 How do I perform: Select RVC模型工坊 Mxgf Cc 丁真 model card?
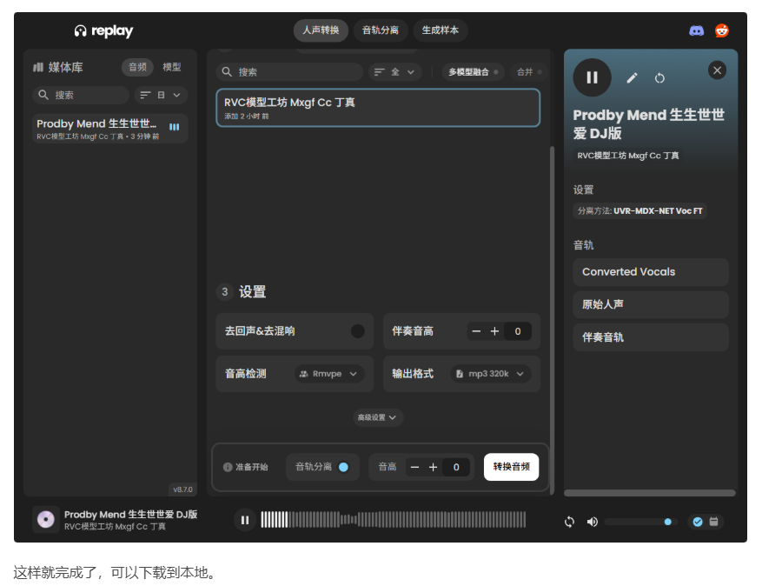tap(378, 108)
